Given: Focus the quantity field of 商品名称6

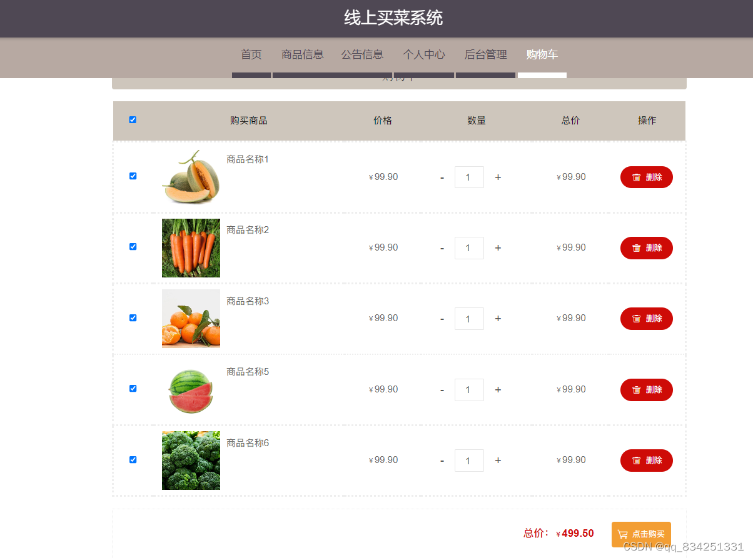Looking at the screenshot, I should tap(469, 461).
